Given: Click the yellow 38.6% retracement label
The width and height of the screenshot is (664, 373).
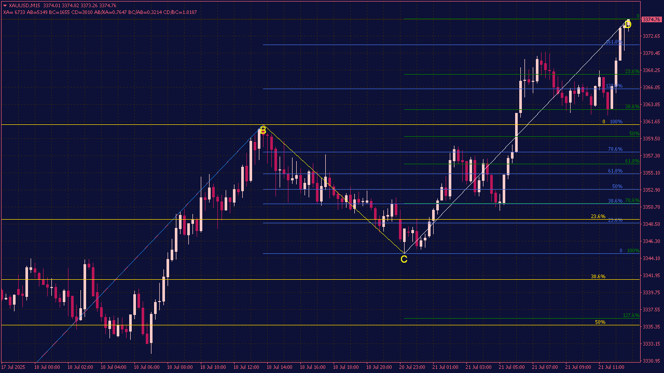Looking at the screenshot, I should pyautogui.click(x=598, y=277).
